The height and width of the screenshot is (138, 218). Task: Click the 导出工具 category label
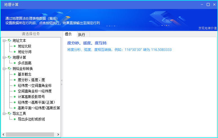19,114
